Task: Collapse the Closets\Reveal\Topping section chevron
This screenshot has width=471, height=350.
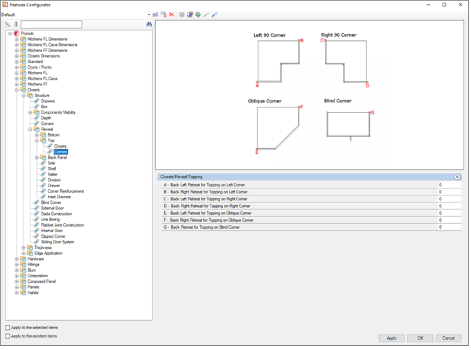Action: pyautogui.click(x=457, y=177)
